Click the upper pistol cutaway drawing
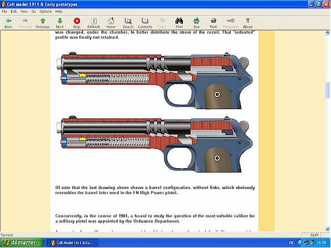Image resolution: width=331 pixels, height=248 pixels. point(154,80)
